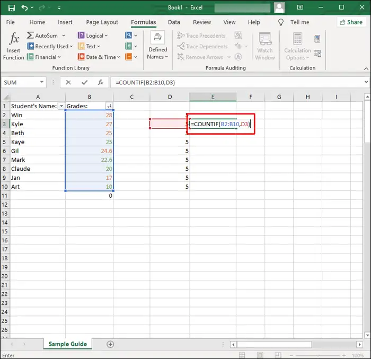Image resolution: width=371 pixels, height=359 pixels.
Task: Click the Select All corner triangle
Action: 6,97
